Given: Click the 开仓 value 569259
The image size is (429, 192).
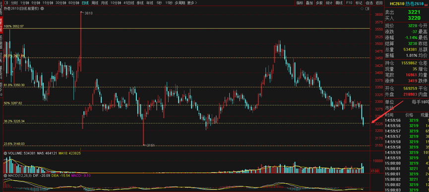Looking at the screenshot, I should [411, 89].
